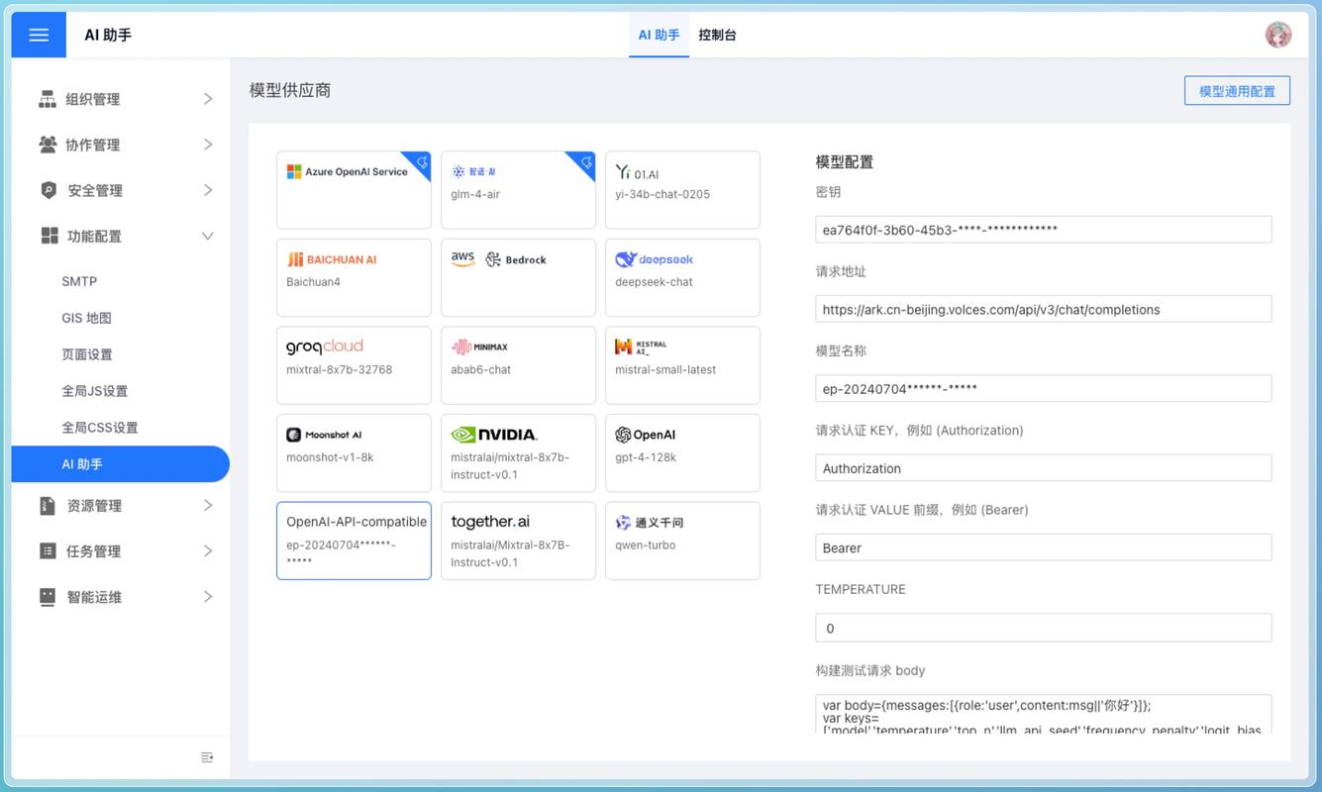
Task: Click the 模型名称 input field
Action: click(x=1044, y=388)
